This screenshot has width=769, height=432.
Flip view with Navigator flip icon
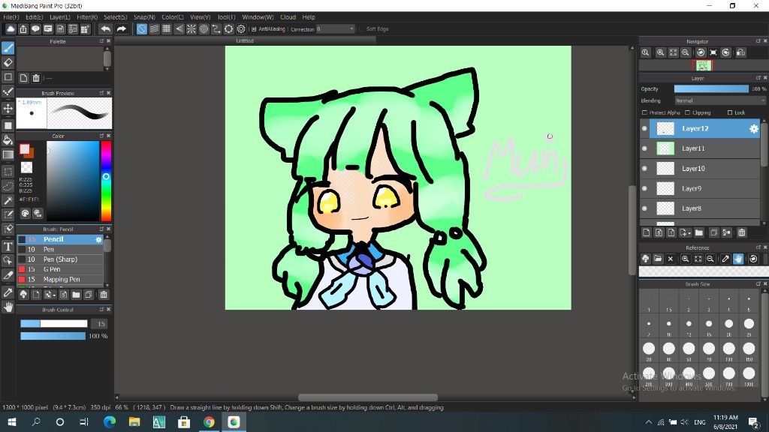coord(740,52)
